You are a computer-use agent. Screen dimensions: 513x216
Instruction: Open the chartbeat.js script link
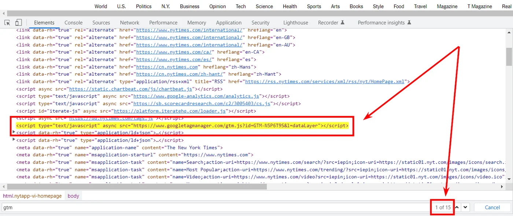coord(131,89)
